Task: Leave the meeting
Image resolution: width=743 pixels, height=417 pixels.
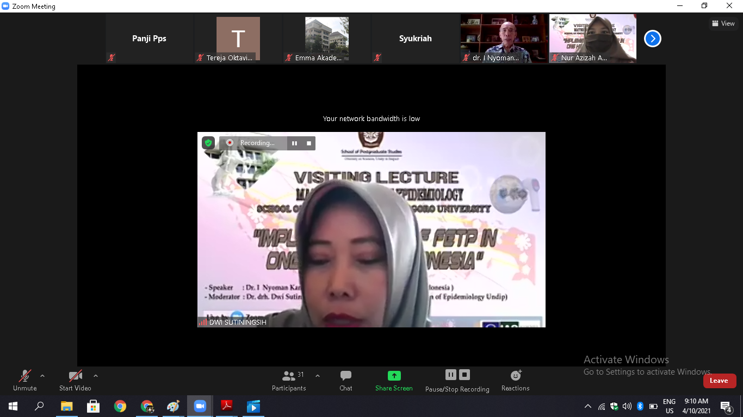Action: (720, 381)
